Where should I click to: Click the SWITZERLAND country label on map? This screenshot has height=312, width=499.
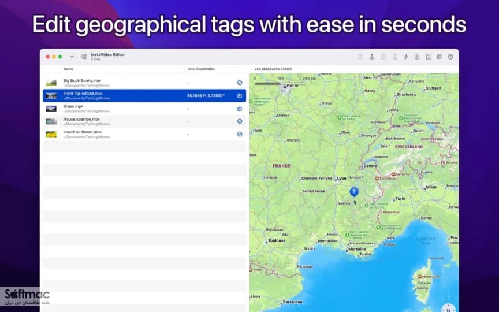409,147
